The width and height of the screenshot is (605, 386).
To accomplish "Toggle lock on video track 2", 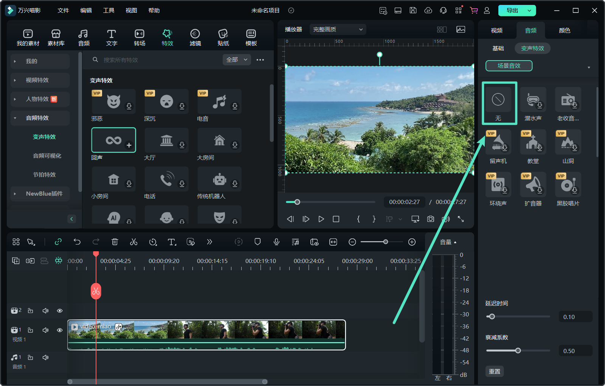I will pos(31,311).
